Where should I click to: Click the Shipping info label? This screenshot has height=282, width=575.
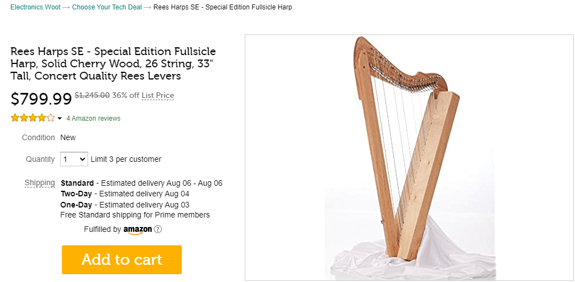tap(40, 182)
